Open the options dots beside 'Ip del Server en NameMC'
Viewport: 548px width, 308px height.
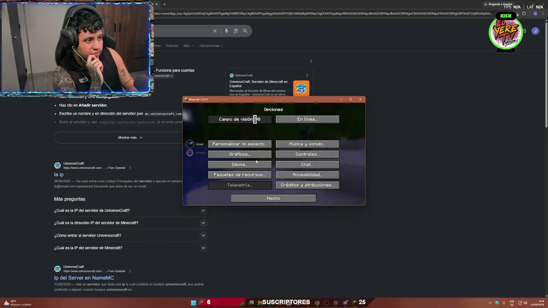[x=130, y=271]
